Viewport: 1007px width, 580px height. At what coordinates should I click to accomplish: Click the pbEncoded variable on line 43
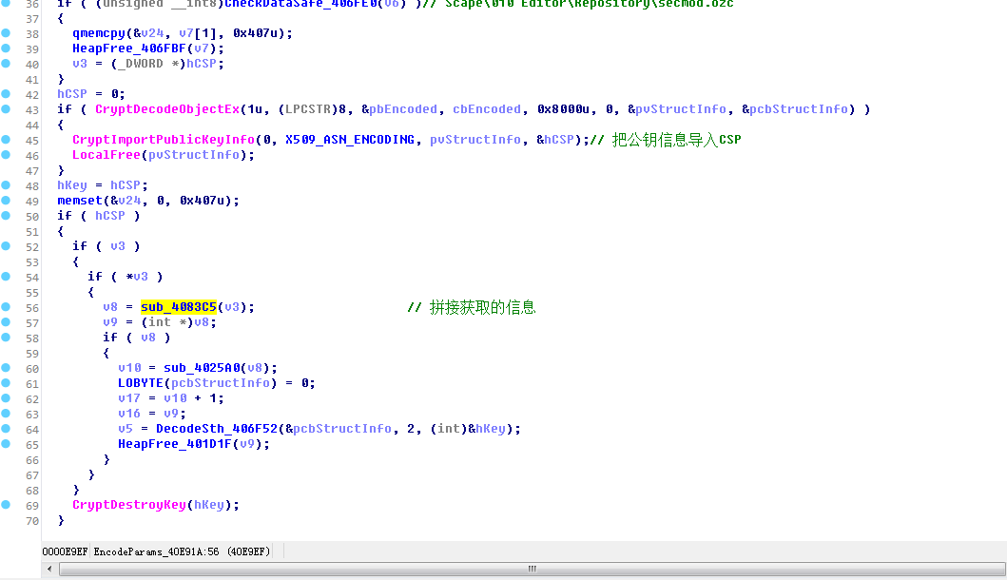coord(402,109)
